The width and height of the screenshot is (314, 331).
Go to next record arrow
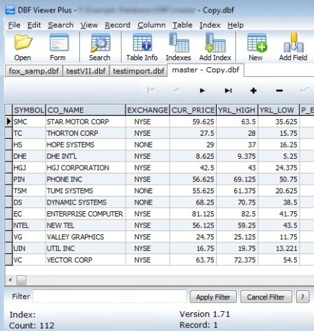pyautogui.click(x=202, y=91)
